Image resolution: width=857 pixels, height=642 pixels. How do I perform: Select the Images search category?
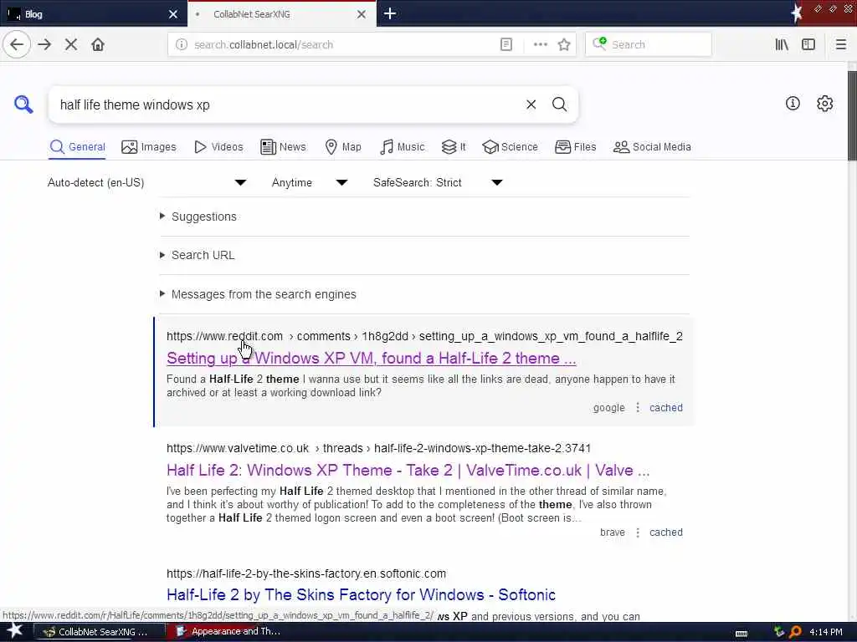coord(149,147)
